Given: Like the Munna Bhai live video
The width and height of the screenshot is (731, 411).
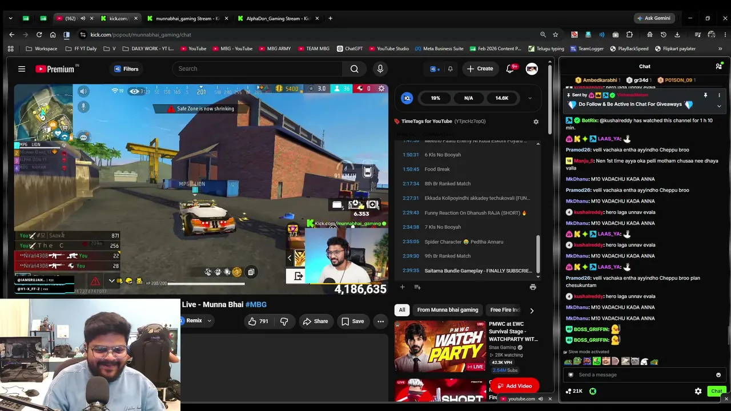Looking at the screenshot, I should point(258,321).
